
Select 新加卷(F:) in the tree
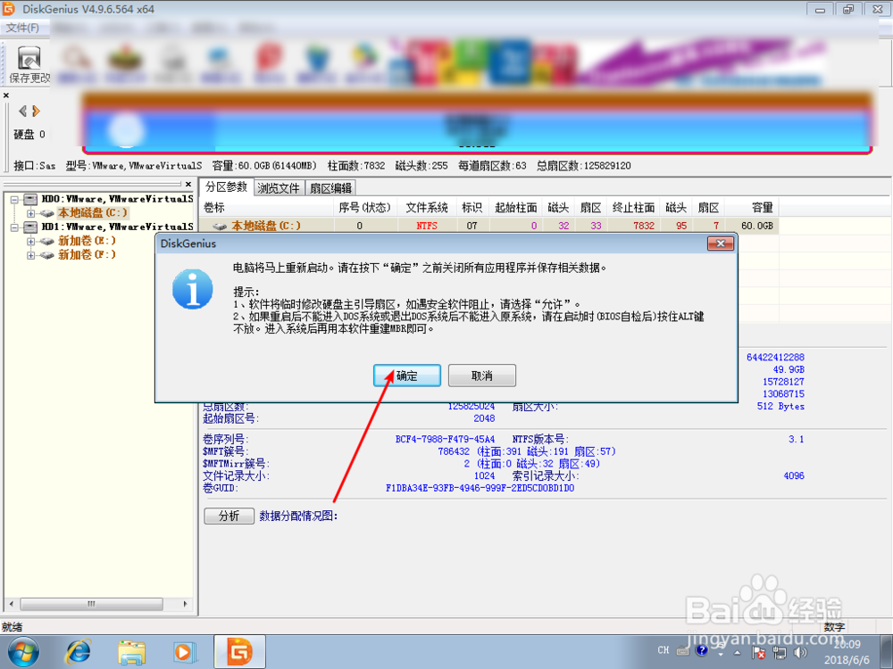pos(87,254)
